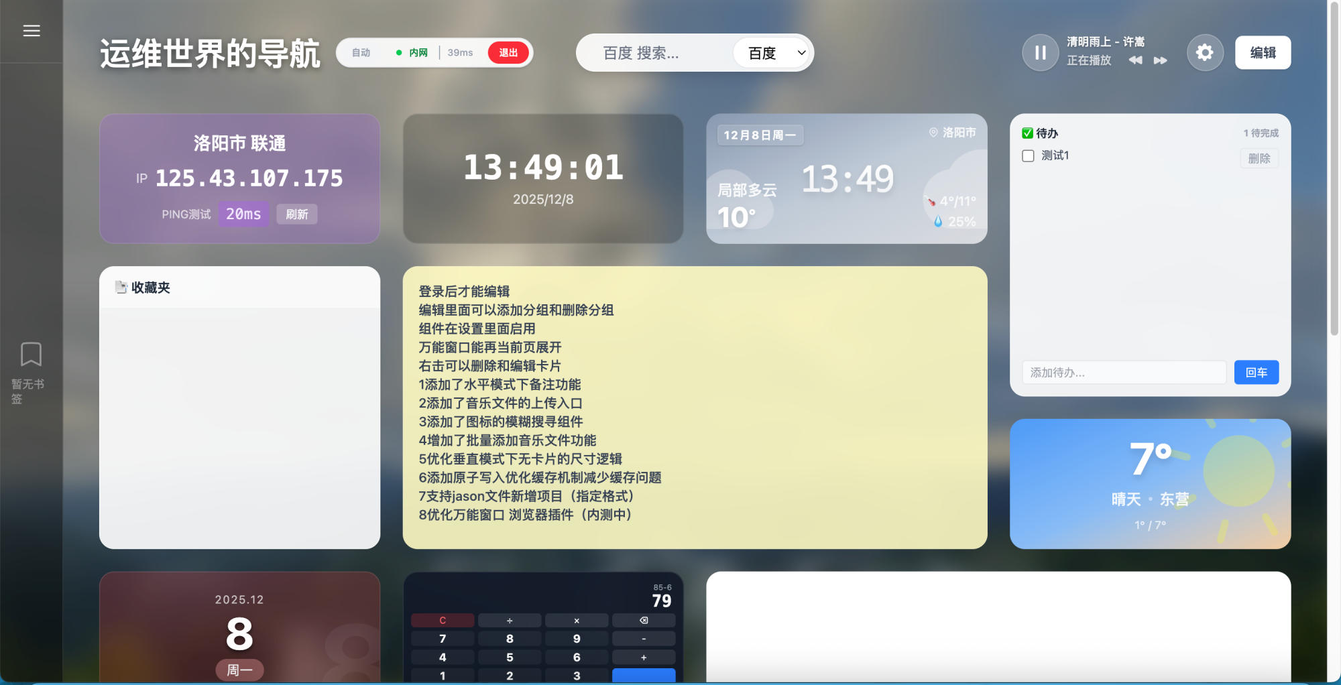This screenshot has height=685, width=1341.
Task: Switch network mode to 自动
Action: [x=361, y=53]
